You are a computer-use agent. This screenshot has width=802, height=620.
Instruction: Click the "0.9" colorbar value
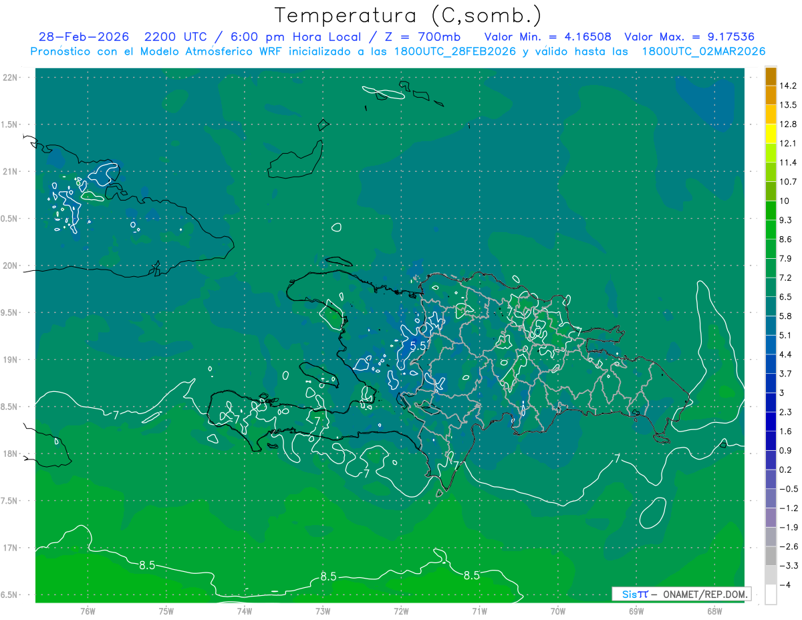click(x=787, y=450)
